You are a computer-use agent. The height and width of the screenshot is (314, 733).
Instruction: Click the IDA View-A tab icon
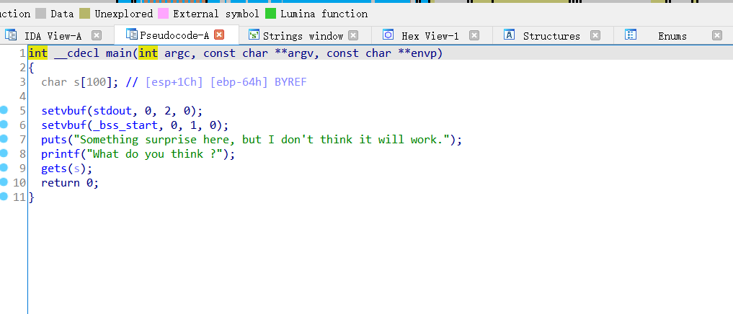point(11,35)
